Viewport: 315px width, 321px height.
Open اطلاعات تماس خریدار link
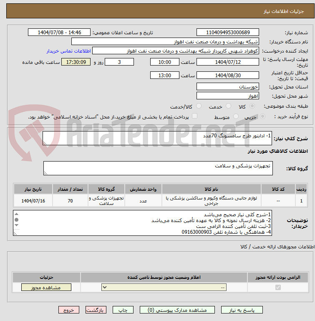point(68,51)
